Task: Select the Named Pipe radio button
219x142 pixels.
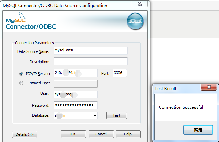Action: coord(21,83)
